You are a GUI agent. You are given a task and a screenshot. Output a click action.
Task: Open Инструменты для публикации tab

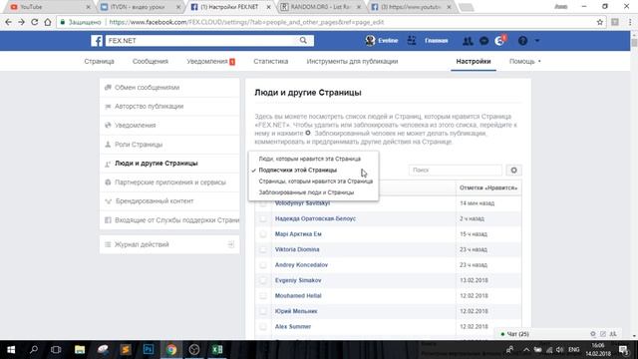click(x=352, y=61)
